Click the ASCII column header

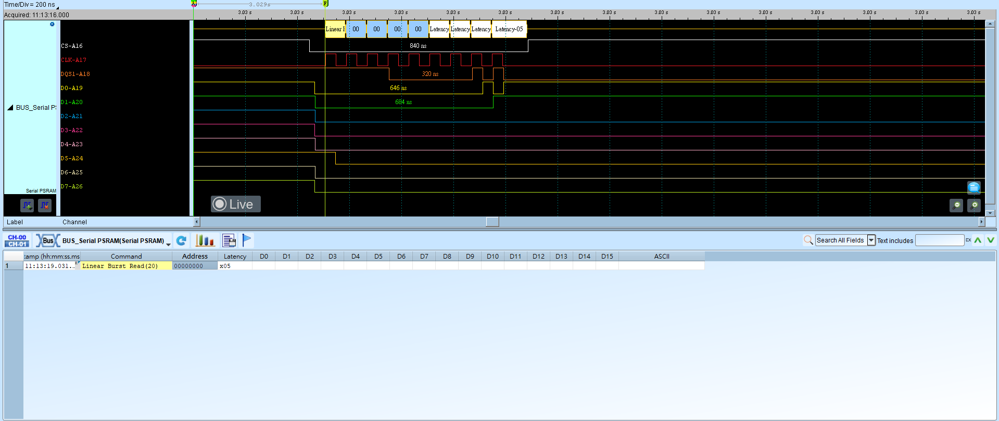(x=662, y=256)
